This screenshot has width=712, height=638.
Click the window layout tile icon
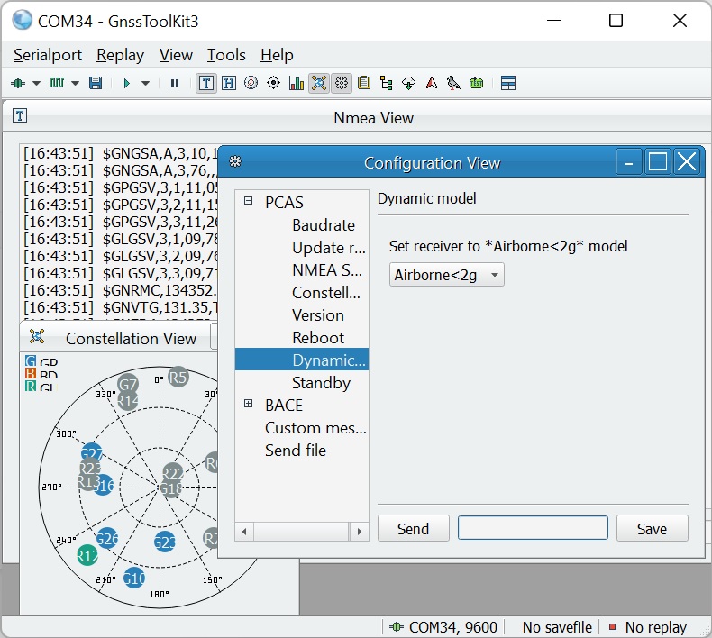click(508, 83)
